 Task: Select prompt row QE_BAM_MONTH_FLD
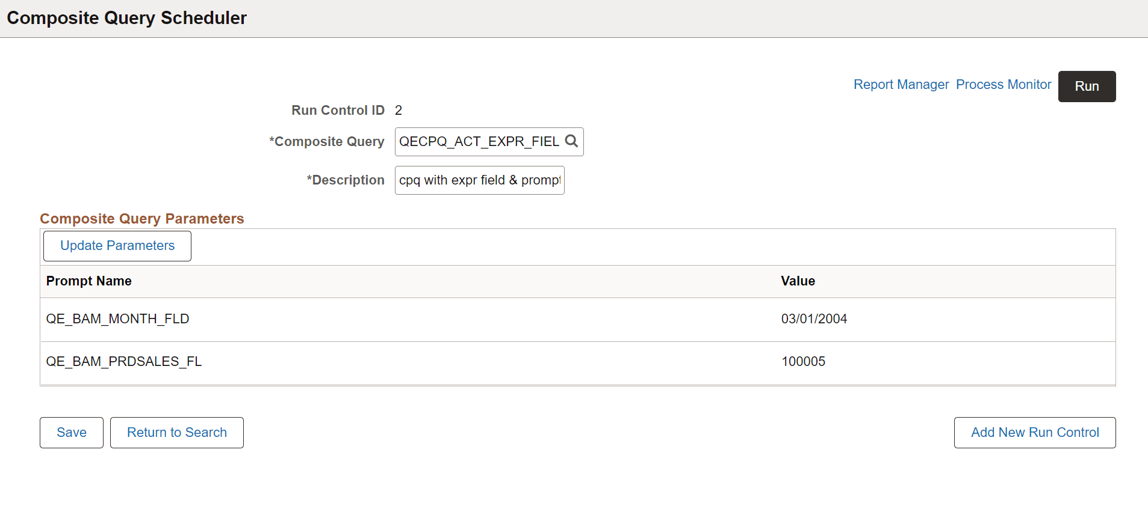118,319
